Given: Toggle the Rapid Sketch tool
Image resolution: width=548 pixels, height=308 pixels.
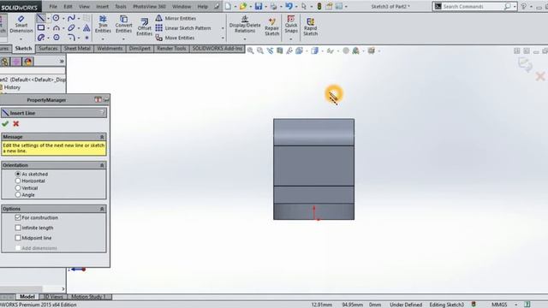Looking at the screenshot, I should (x=310, y=27).
